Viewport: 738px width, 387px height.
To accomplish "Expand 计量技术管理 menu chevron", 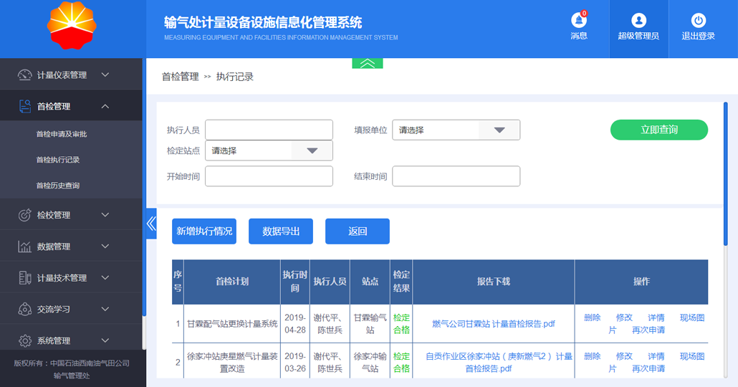I will (105, 278).
